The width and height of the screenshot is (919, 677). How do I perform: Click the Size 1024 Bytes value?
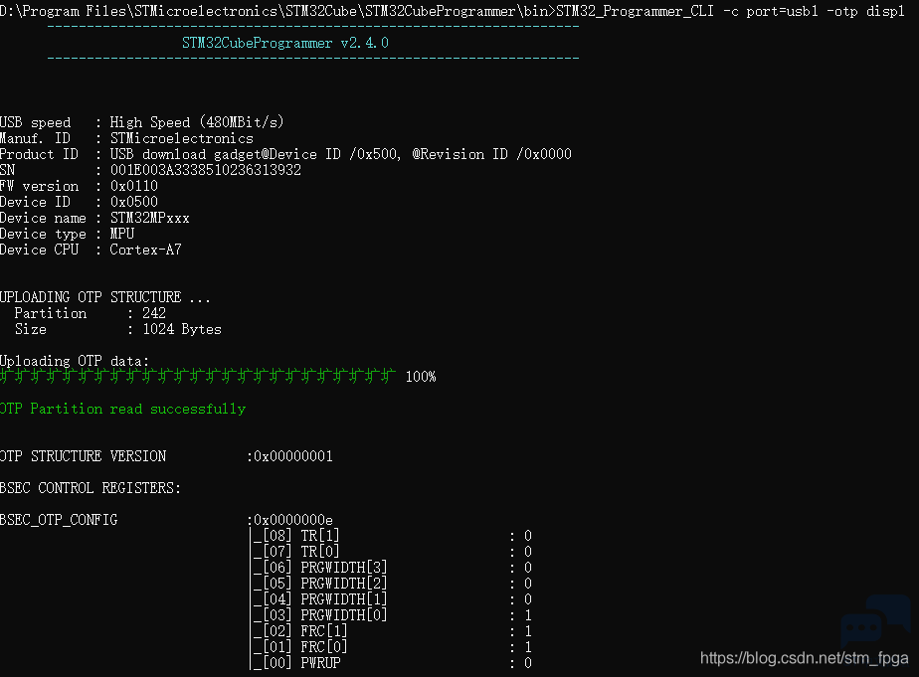(182, 330)
